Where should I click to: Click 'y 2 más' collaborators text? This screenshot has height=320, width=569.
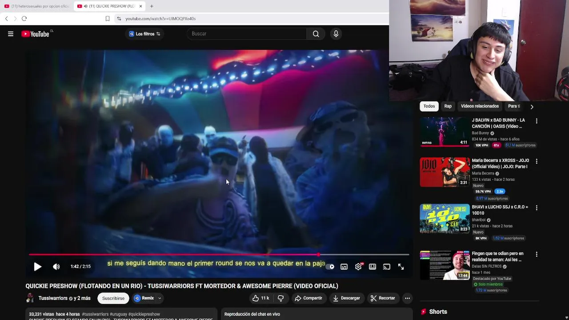coord(82,298)
